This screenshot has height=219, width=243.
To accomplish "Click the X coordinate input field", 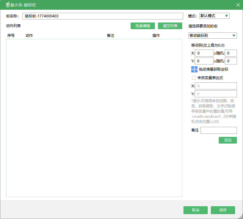I will 204,53.
